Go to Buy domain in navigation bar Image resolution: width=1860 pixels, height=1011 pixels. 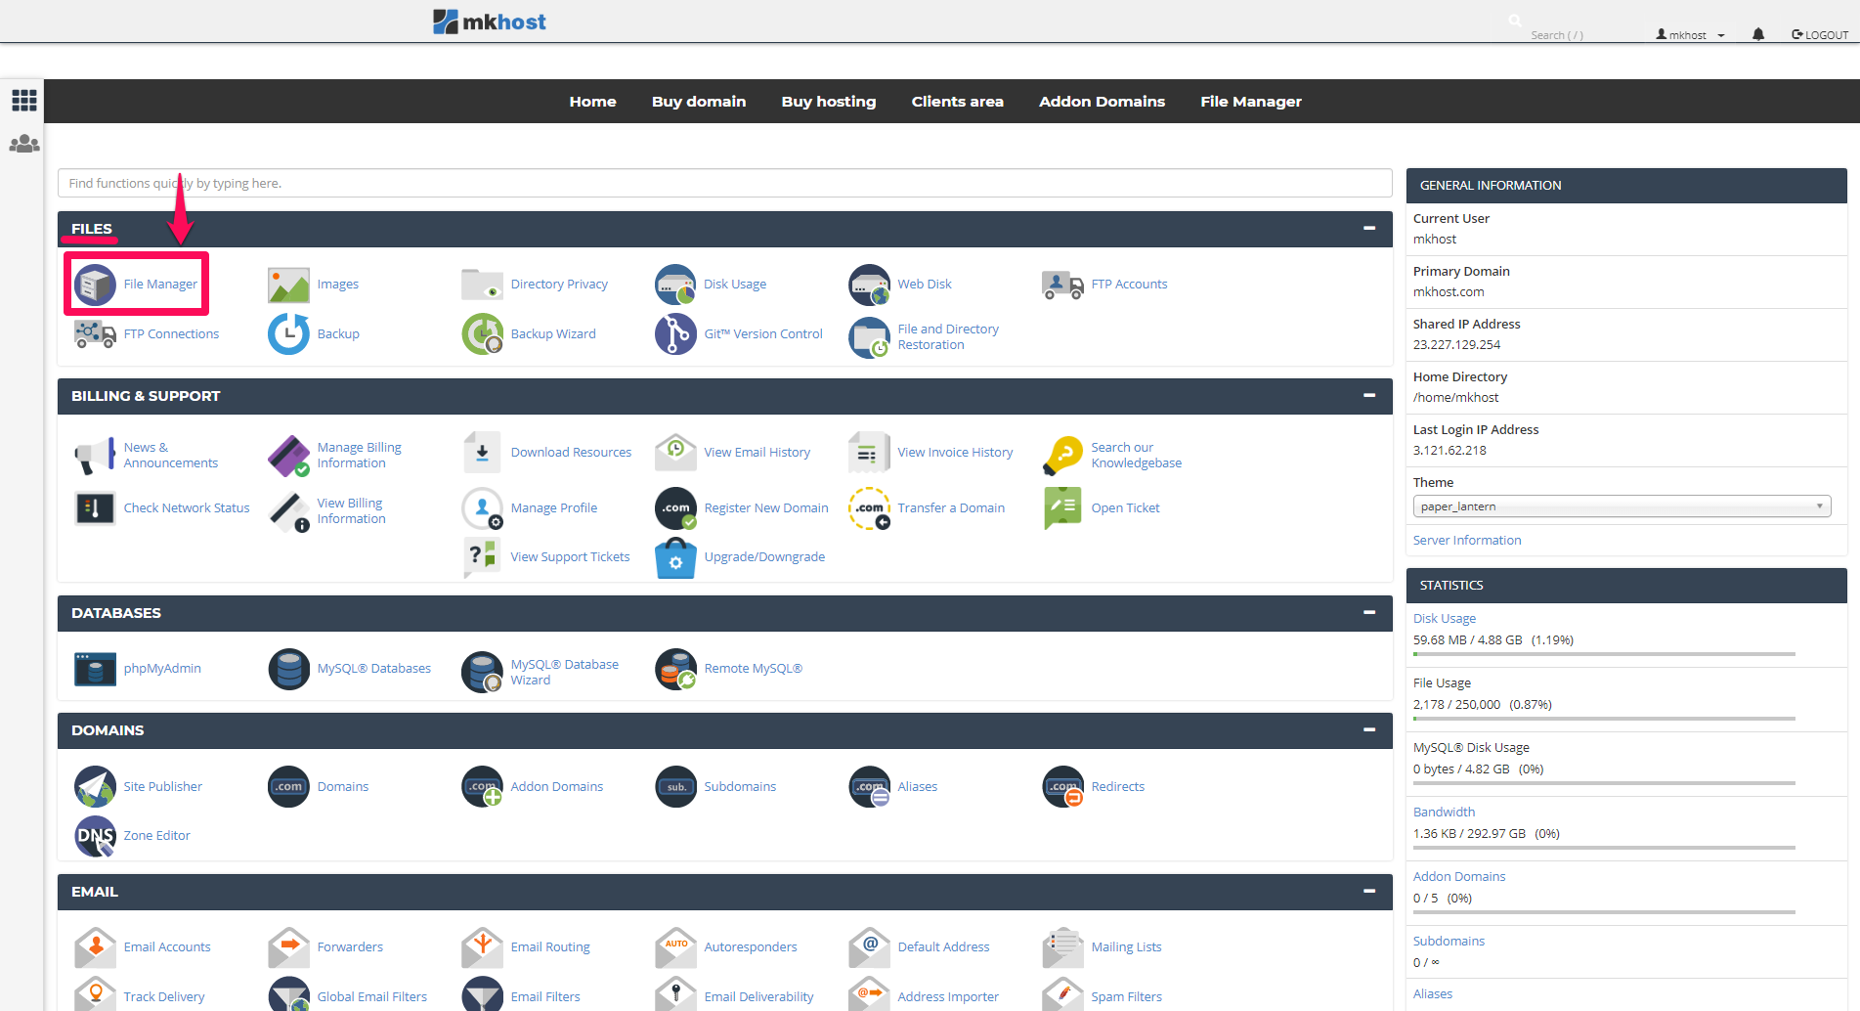(x=699, y=102)
